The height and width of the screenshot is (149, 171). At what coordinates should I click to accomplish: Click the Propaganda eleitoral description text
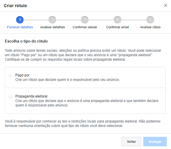point(87,103)
